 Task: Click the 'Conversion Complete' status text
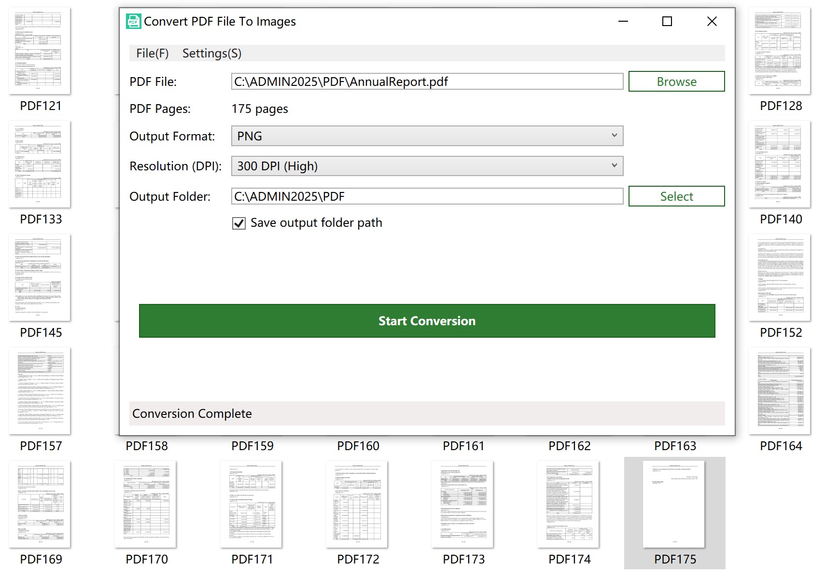pyautogui.click(x=192, y=413)
